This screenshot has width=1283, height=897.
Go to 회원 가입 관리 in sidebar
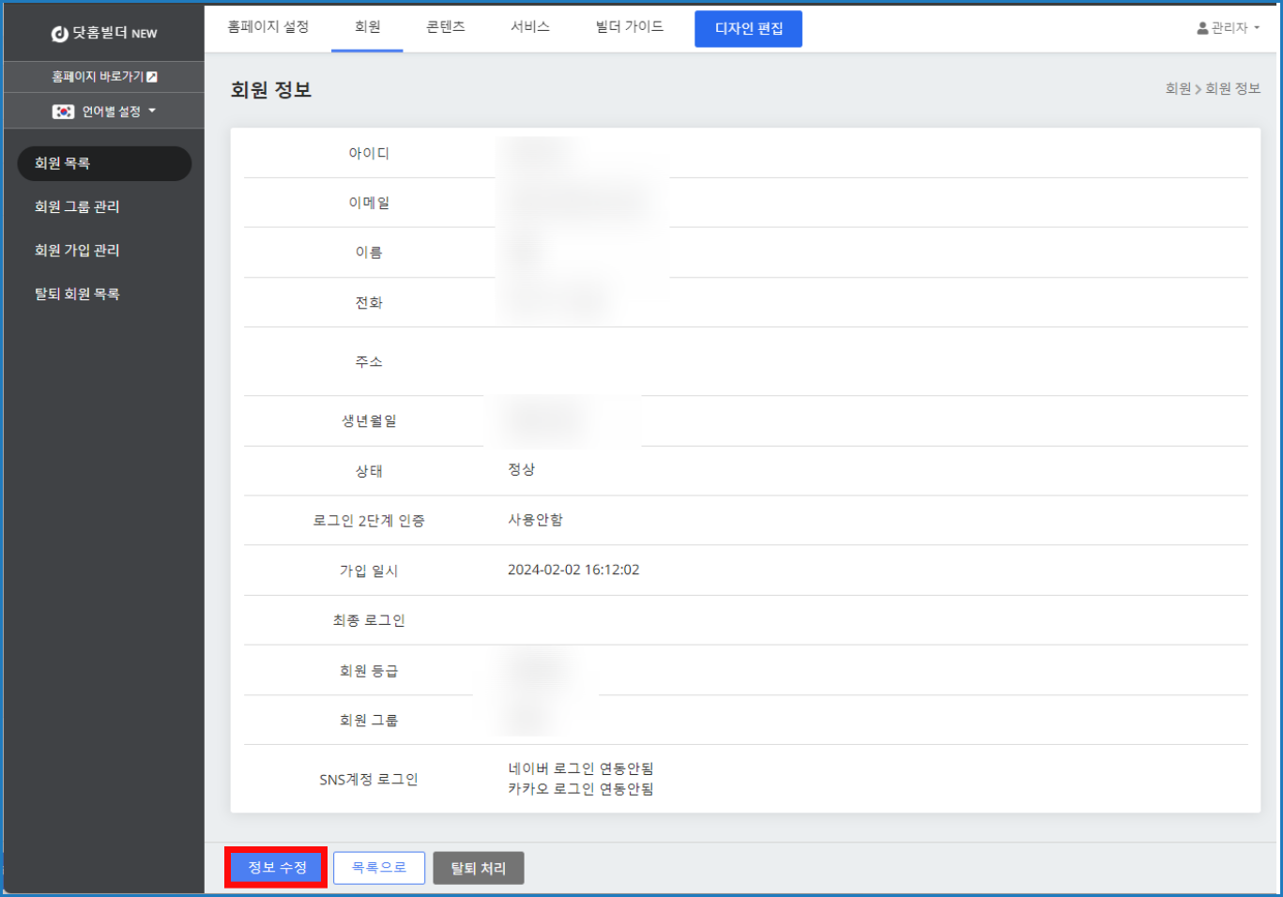click(x=77, y=251)
